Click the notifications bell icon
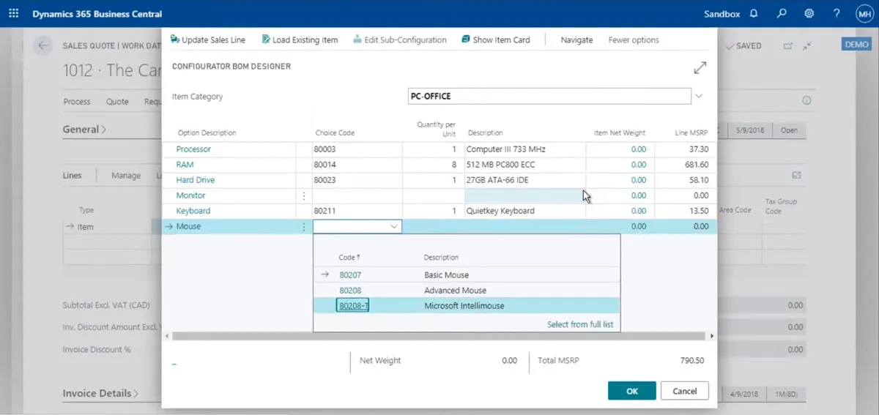 click(x=754, y=14)
